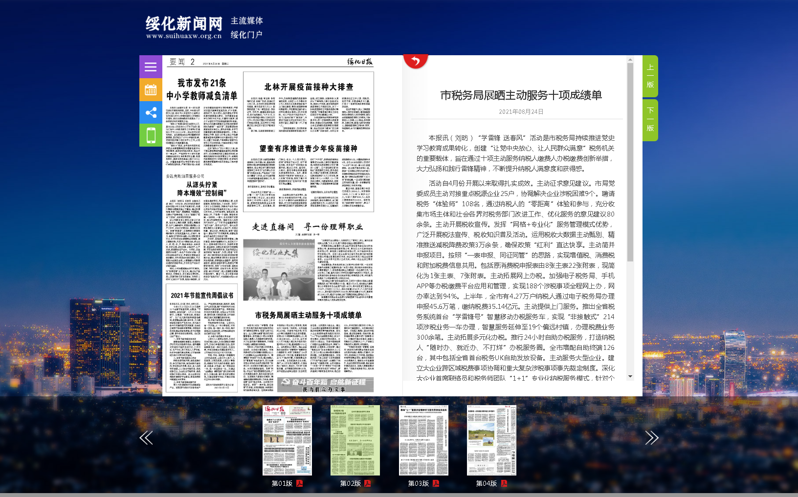This screenshot has height=497, width=798.
Task: Go to previous page with 上一版 tab
Action: [x=650, y=76]
